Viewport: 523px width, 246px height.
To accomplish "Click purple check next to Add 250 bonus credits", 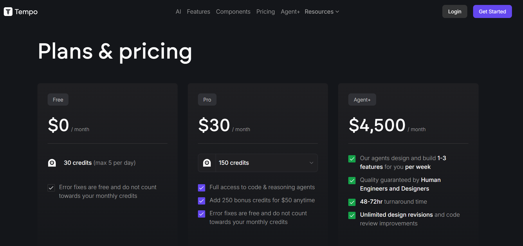I will coord(201,201).
